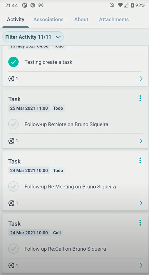Expand Testing create a task details chevron
149x275 pixels.
pyautogui.click(x=141, y=79)
